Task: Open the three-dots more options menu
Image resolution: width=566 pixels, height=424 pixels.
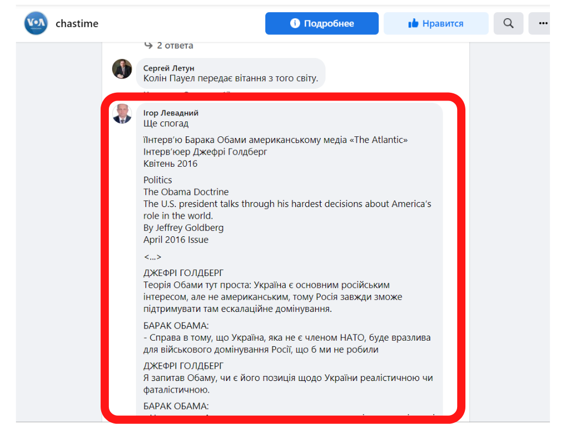Action: click(x=541, y=23)
